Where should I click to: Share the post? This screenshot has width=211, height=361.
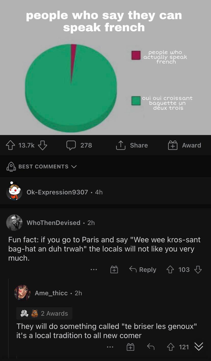(x=132, y=145)
